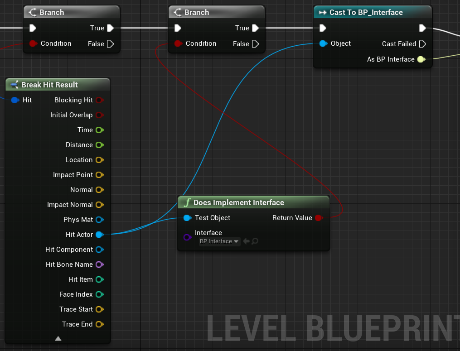Select the first Branch node by its title
Viewport: 460px width, 351px height.
point(52,12)
